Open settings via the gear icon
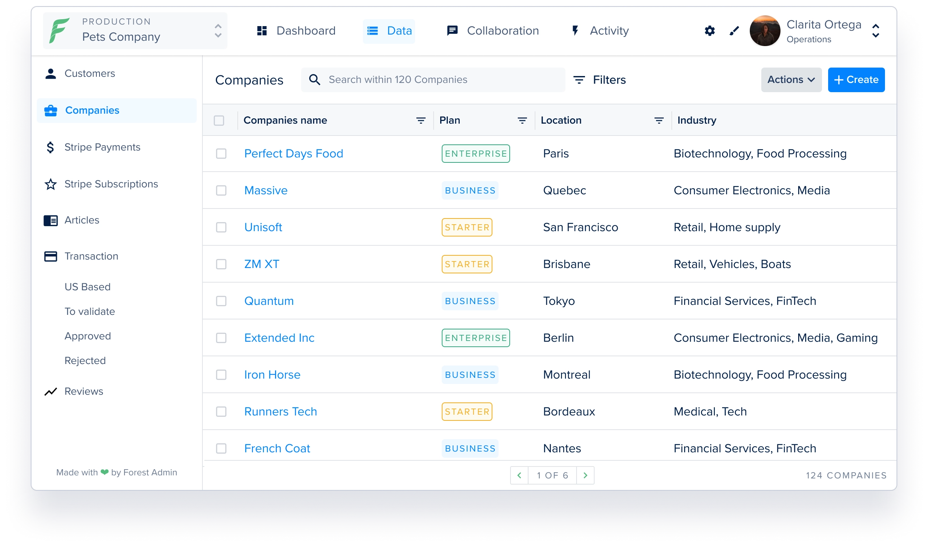 pos(709,31)
